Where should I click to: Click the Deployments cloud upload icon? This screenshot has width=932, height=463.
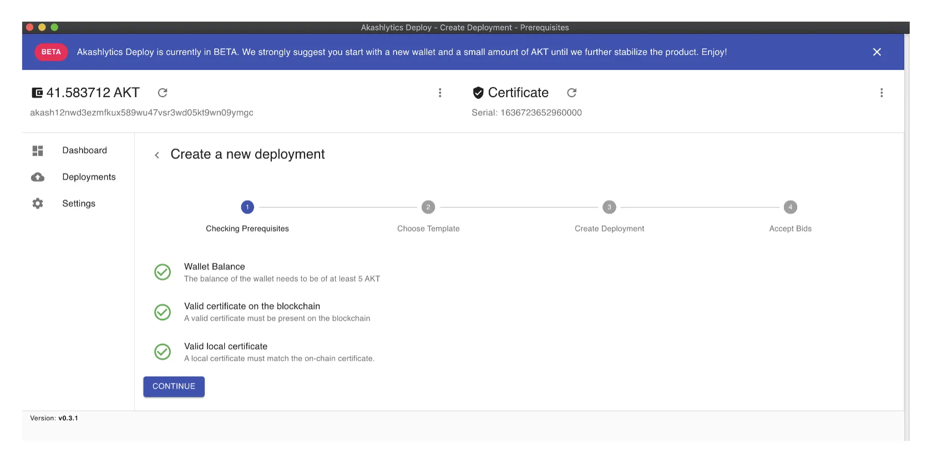38,177
